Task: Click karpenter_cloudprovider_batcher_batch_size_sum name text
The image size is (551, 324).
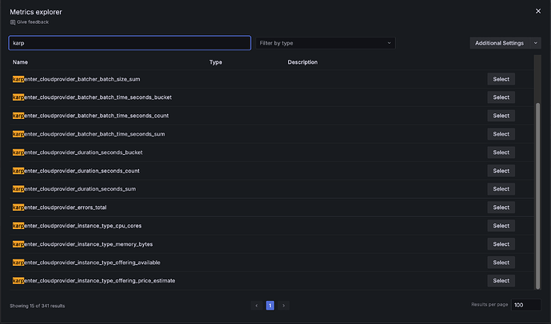Action: click(76, 79)
